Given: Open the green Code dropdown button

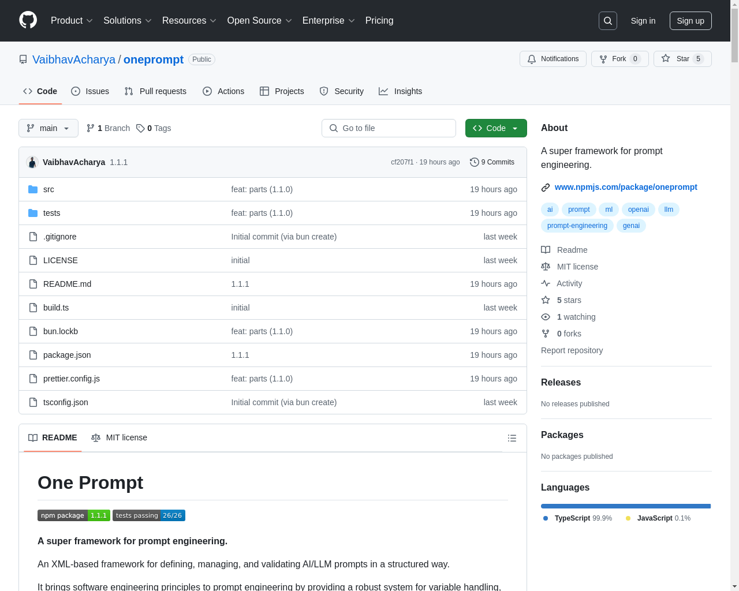Looking at the screenshot, I should tap(496, 128).
